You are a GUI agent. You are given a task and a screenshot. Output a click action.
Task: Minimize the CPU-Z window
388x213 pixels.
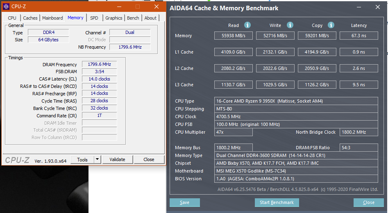(x=119, y=7)
